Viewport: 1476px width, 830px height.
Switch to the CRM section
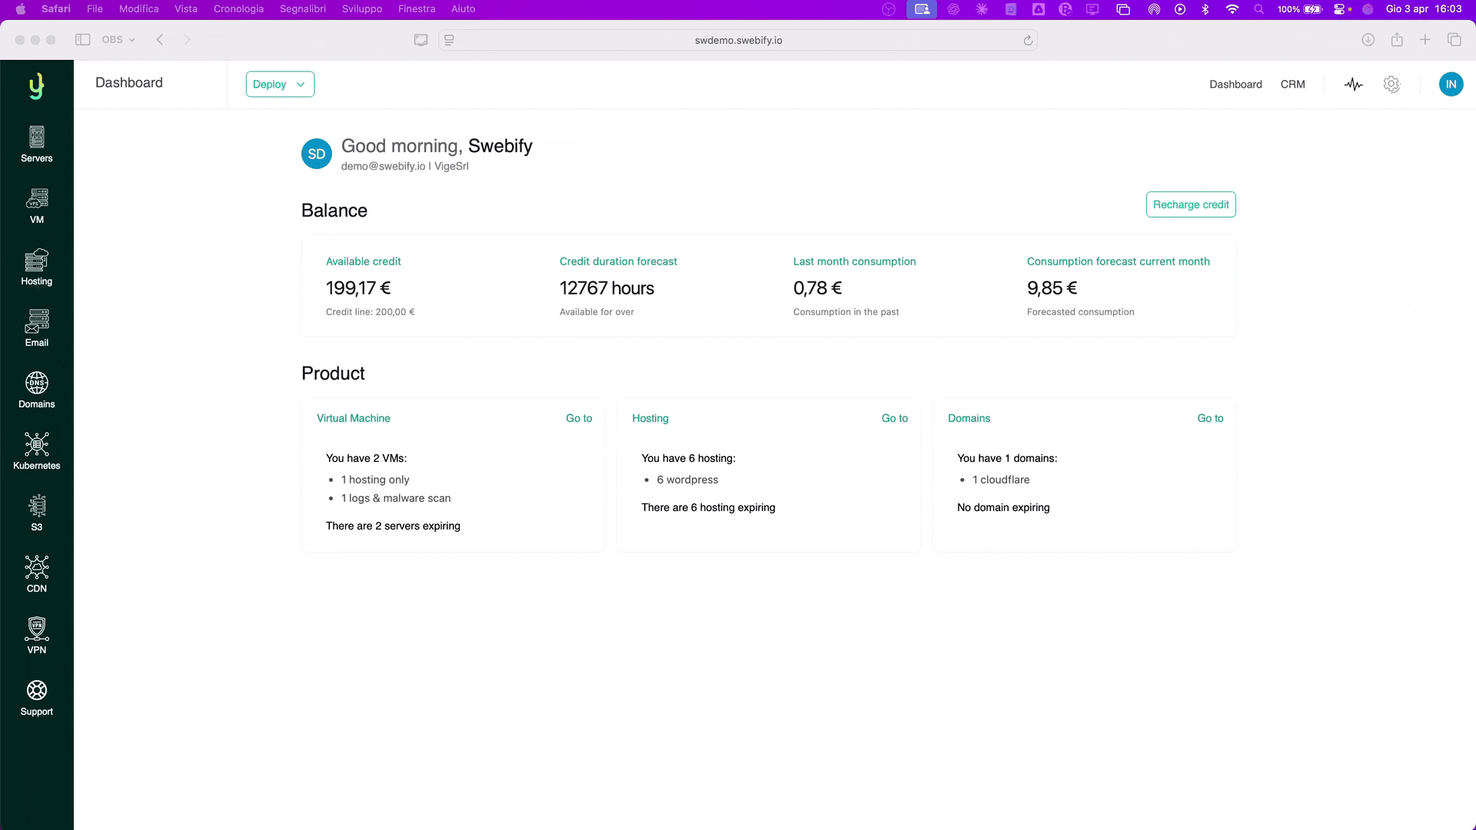(x=1294, y=85)
